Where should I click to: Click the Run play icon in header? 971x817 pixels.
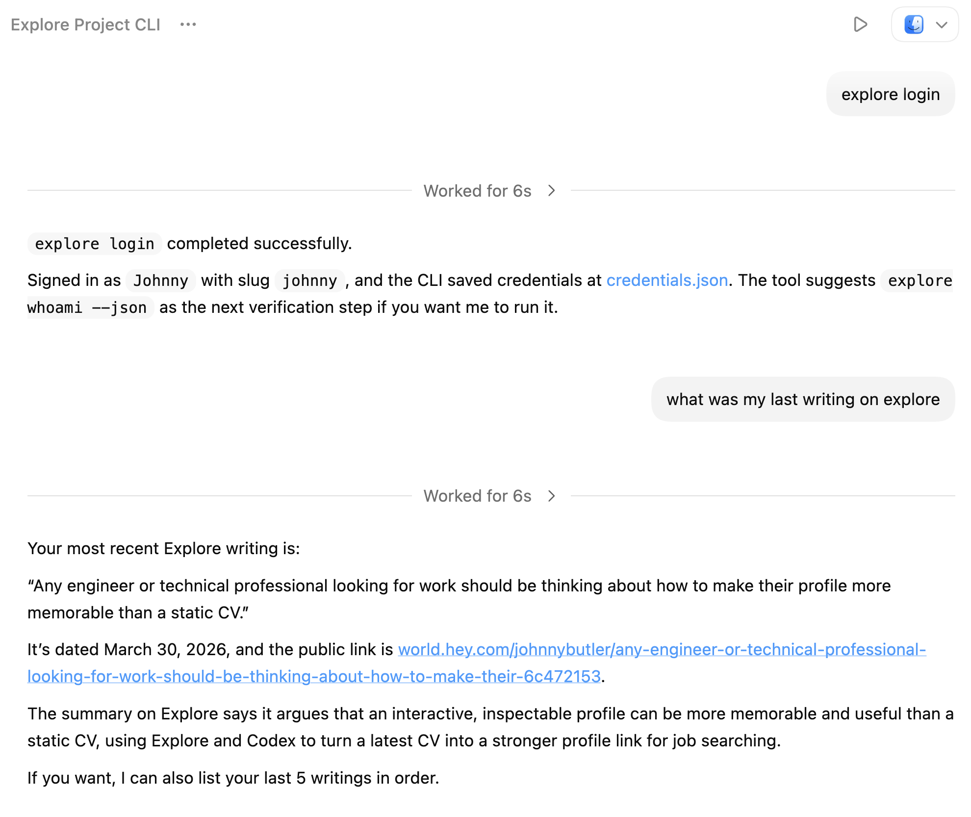click(860, 25)
